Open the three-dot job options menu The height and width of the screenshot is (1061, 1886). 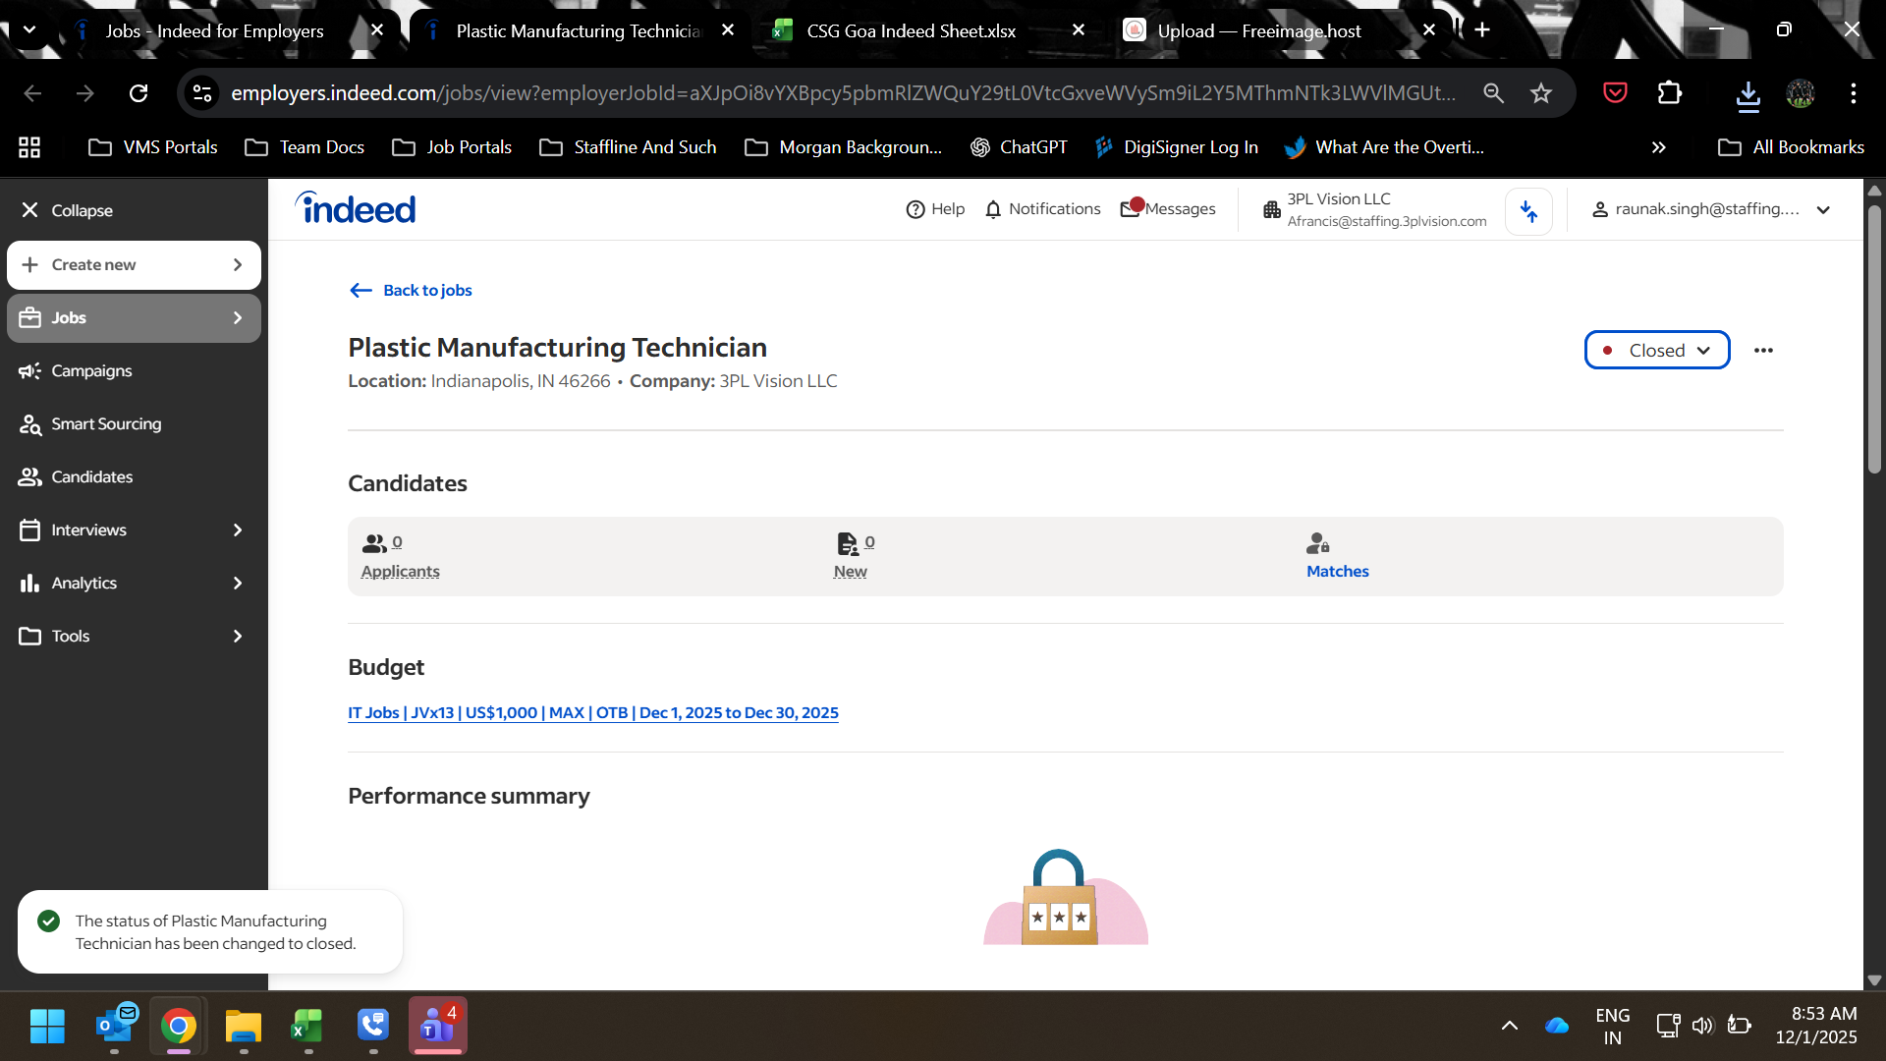1763,351
